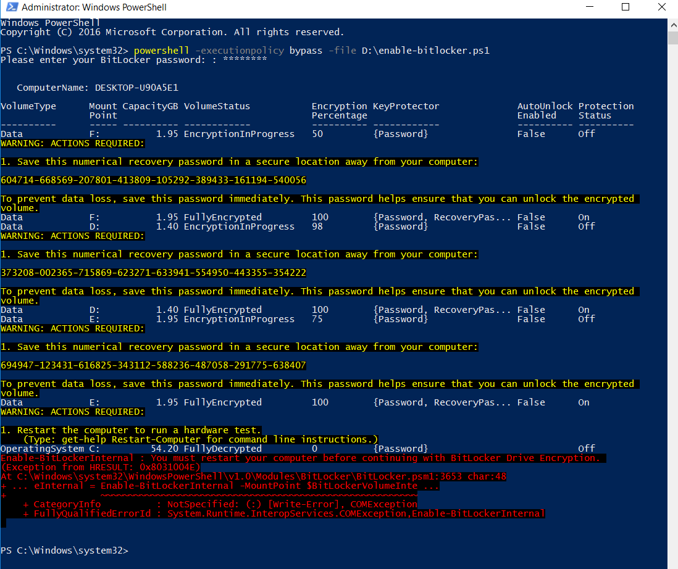Click the recovery password starting with 694947
Screen dimensions: 678x569
tap(153, 365)
